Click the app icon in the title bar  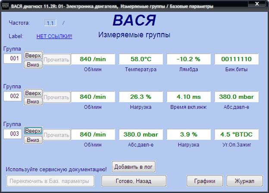[x=5, y=6]
